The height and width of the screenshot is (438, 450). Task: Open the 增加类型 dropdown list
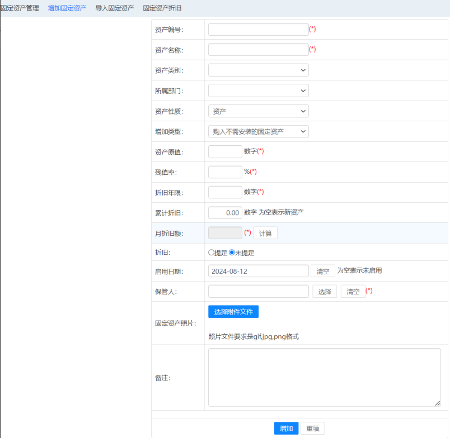258,131
